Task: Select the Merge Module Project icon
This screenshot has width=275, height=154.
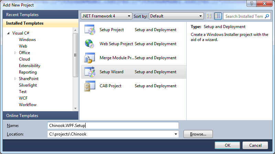Action: pyautogui.click(x=90, y=58)
